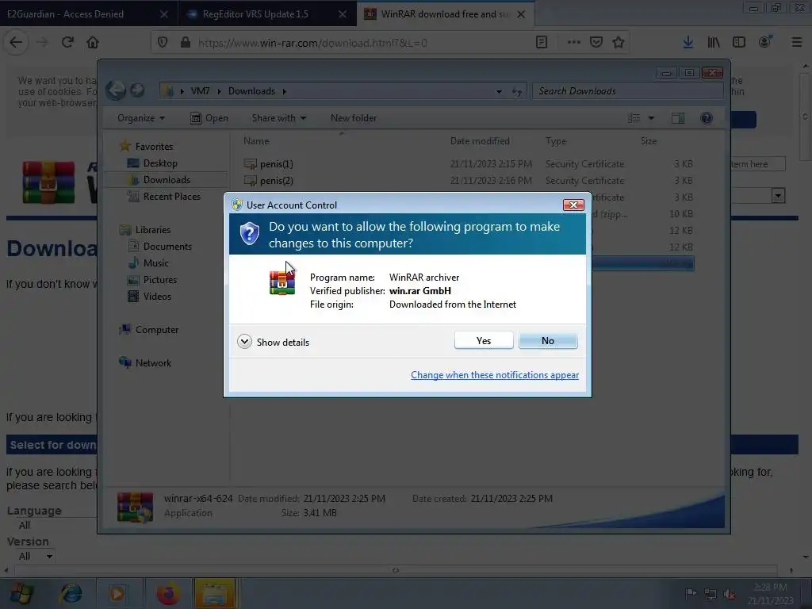
Task: Click Yes in User Account Control dialog
Action: tap(484, 340)
